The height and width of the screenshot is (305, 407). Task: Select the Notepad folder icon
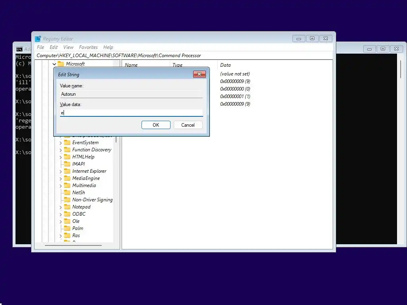pyautogui.click(x=67, y=207)
